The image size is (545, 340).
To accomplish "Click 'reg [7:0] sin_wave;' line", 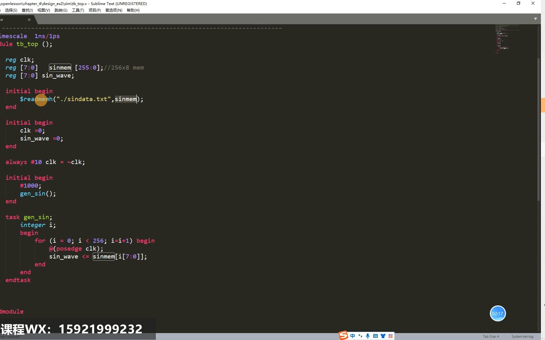I will pyautogui.click(x=40, y=76).
